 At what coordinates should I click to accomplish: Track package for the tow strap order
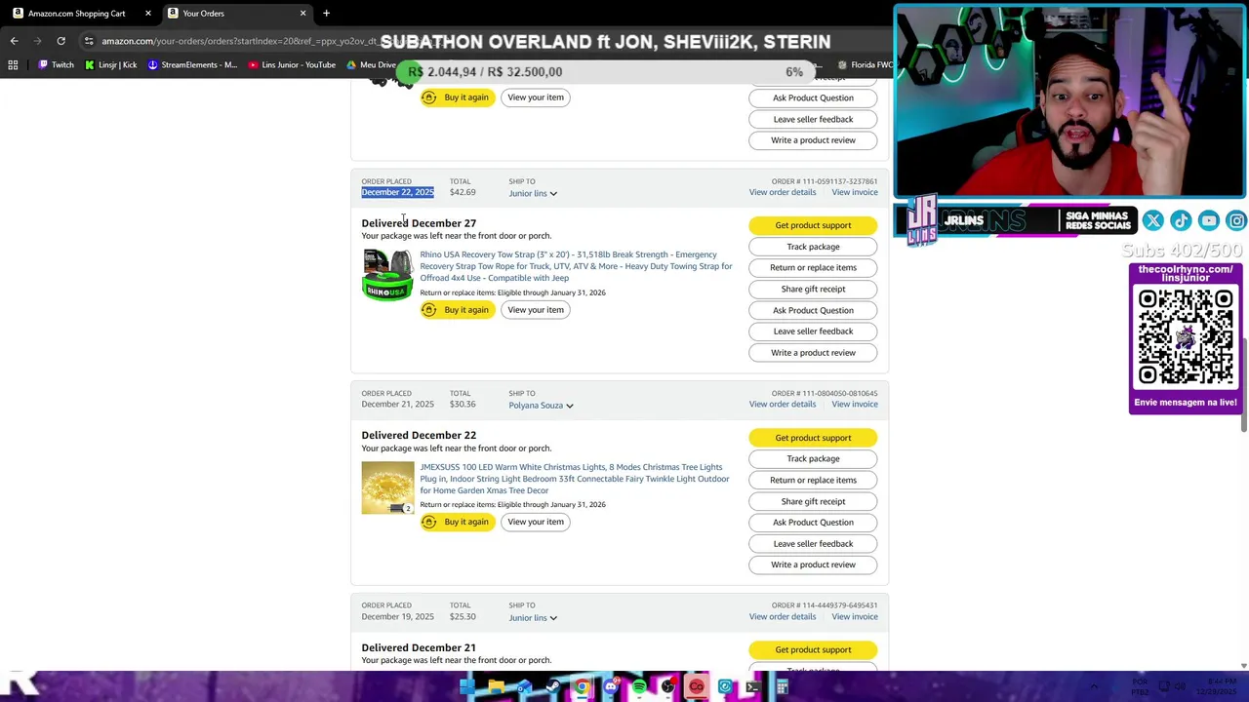point(813,247)
